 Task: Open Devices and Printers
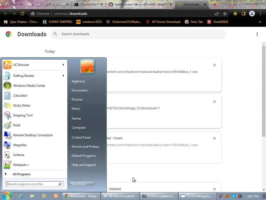85,147
